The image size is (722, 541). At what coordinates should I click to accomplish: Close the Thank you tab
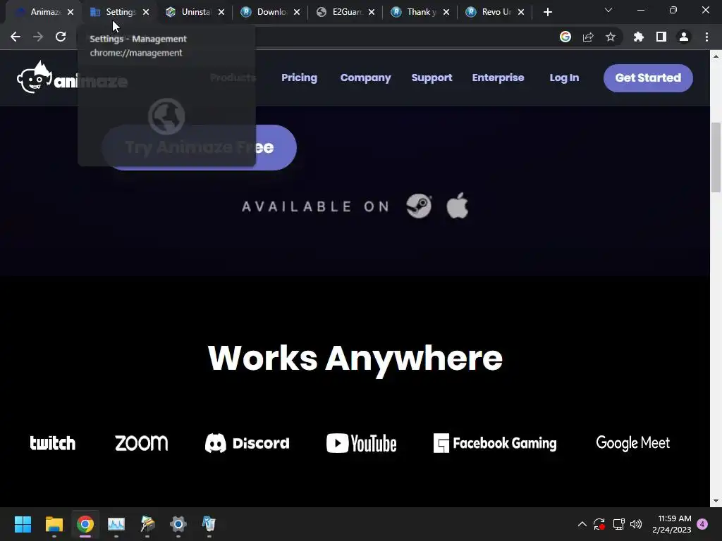446,12
